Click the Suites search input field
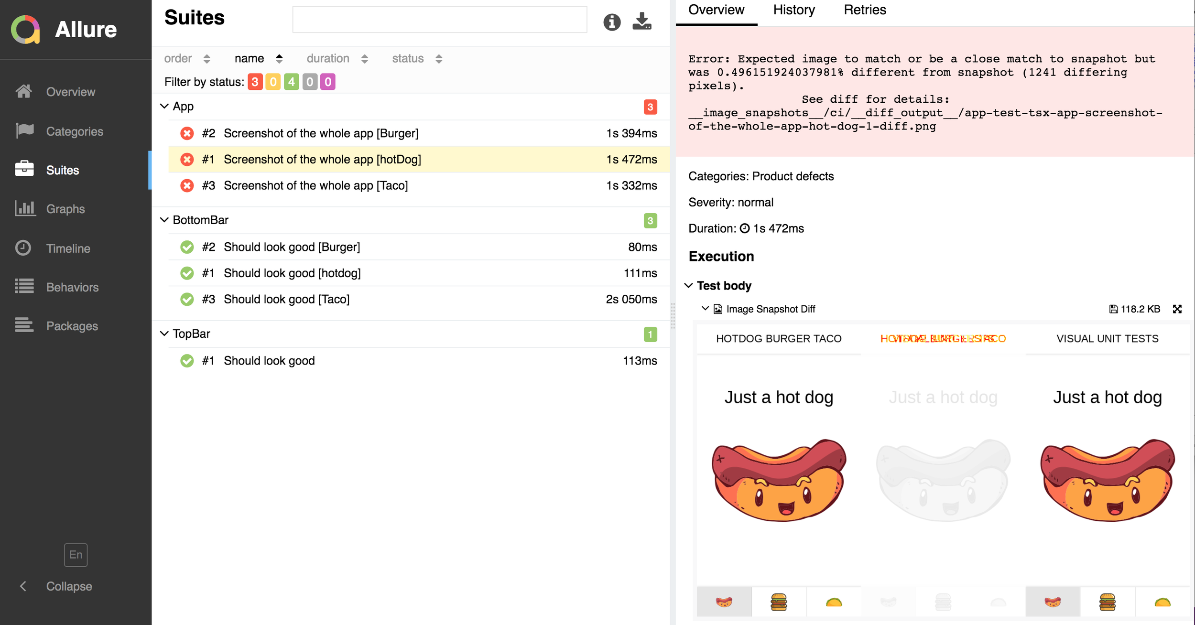This screenshot has width=1195, height=625. click(439, 20)
